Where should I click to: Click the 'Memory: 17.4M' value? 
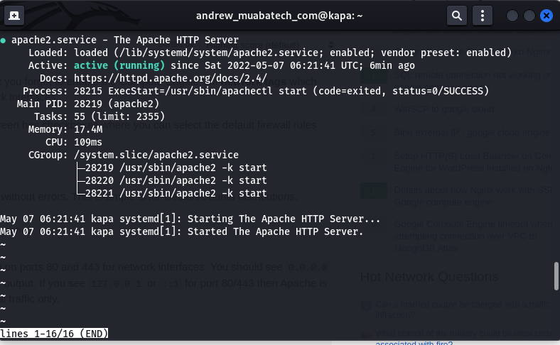tap(88, 129)
